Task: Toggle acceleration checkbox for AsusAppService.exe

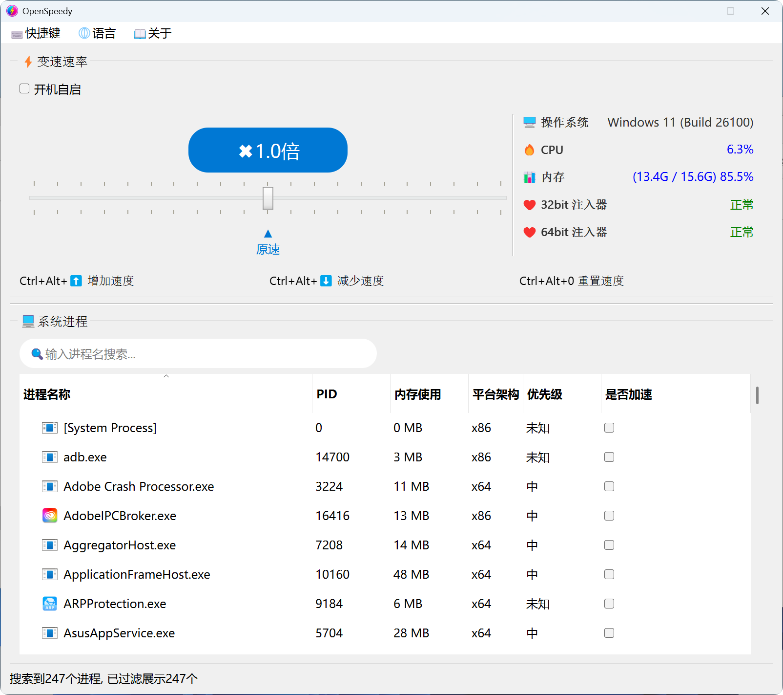Action: pyautogui.click(x=609, y=633)
